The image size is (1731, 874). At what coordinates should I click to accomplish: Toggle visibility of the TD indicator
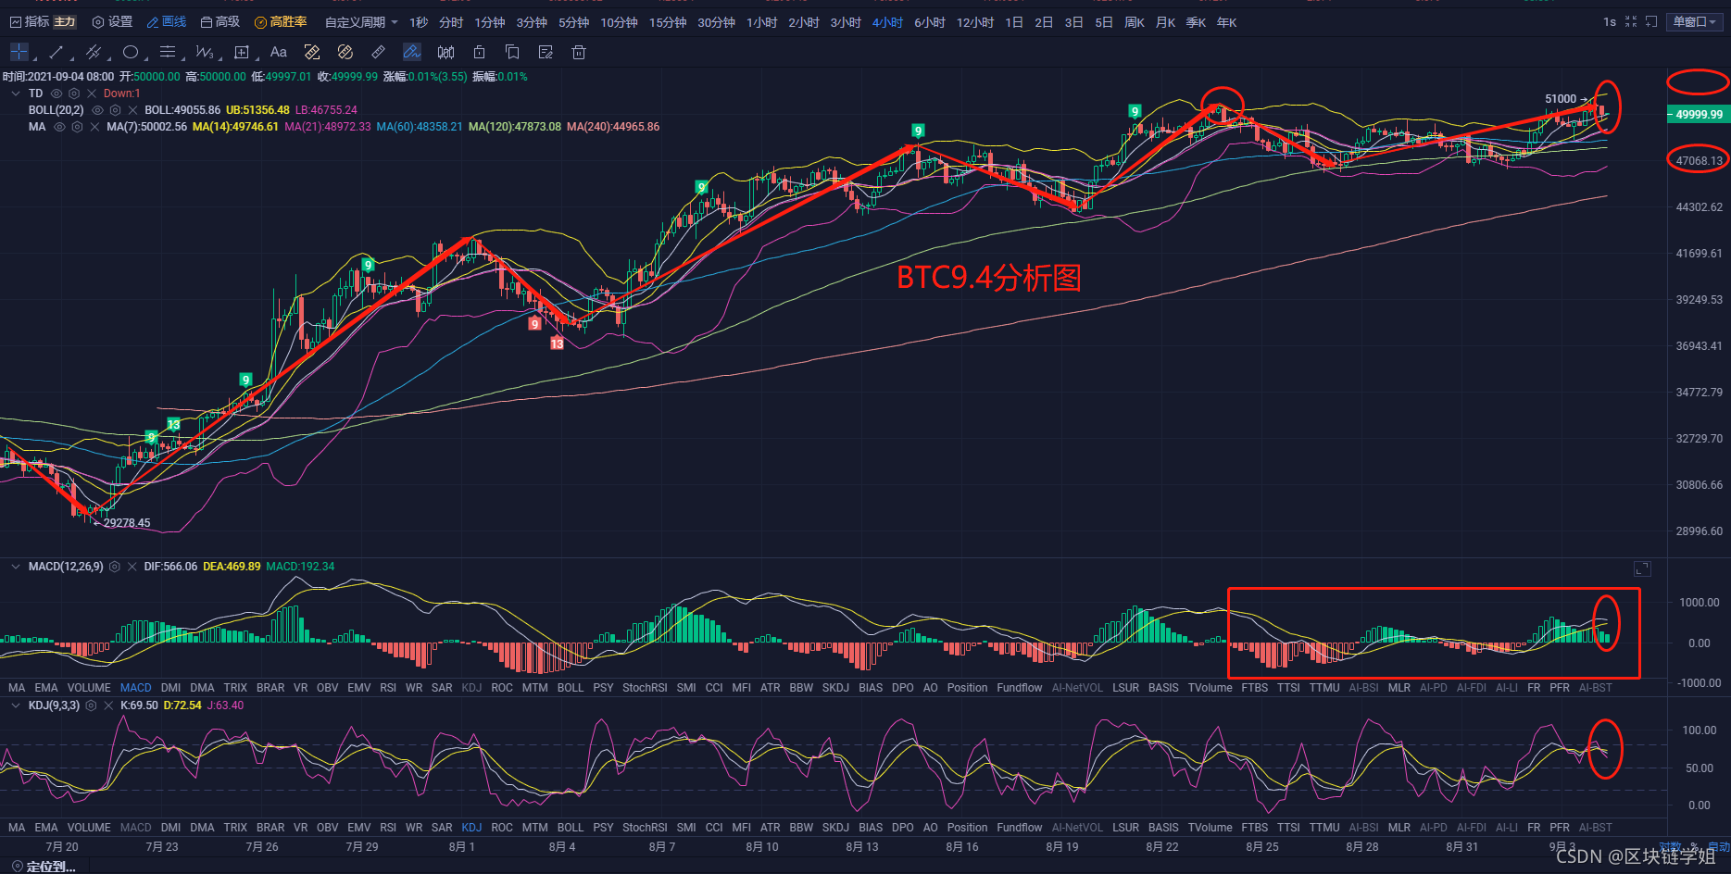[56, 94]
